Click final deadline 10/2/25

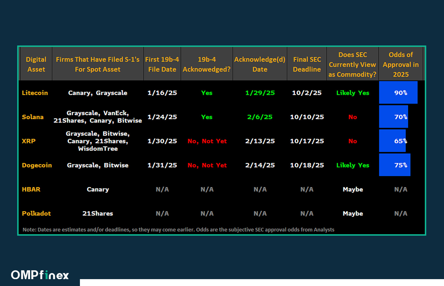307,93
